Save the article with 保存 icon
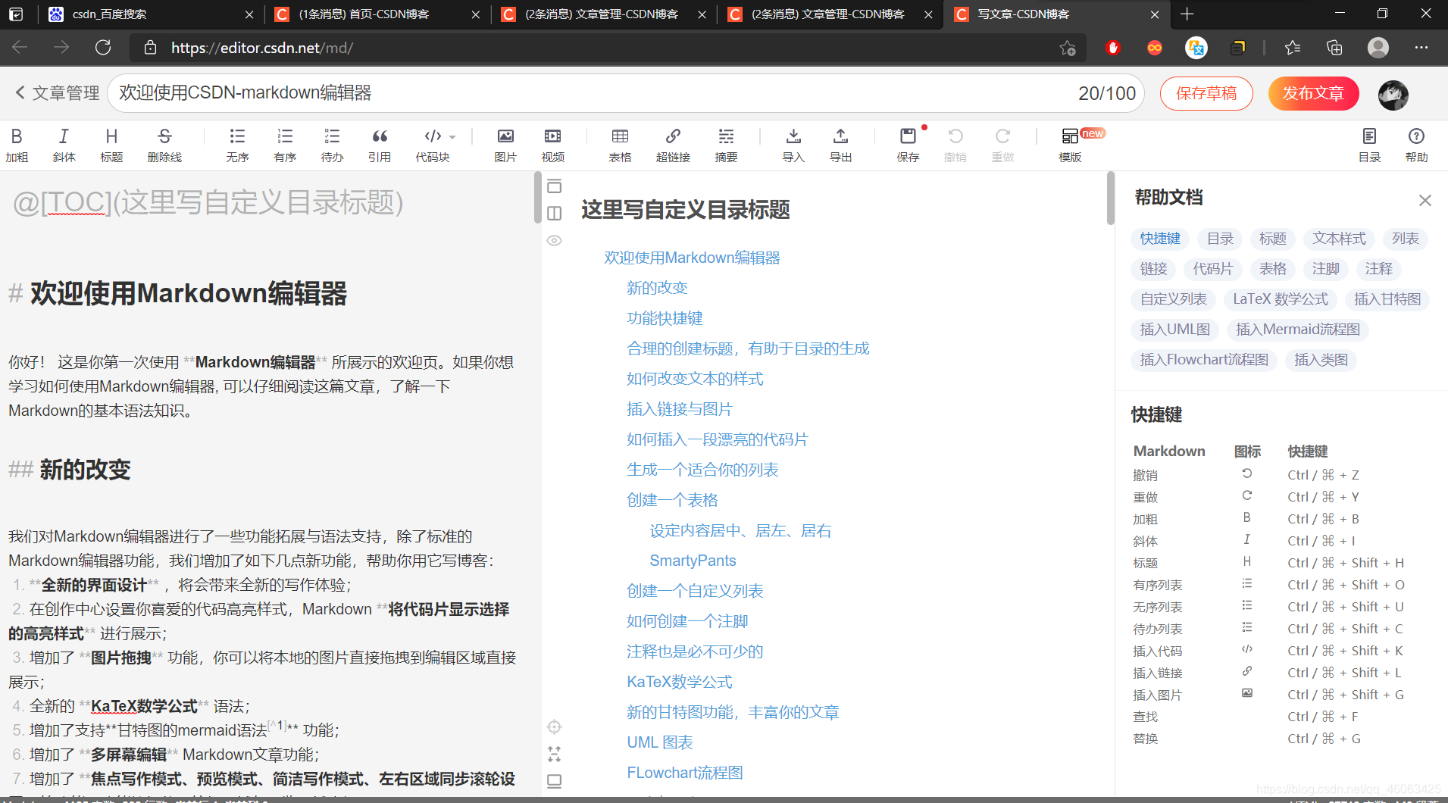Screen dimensions: 1448x803 tap(908, 145)
